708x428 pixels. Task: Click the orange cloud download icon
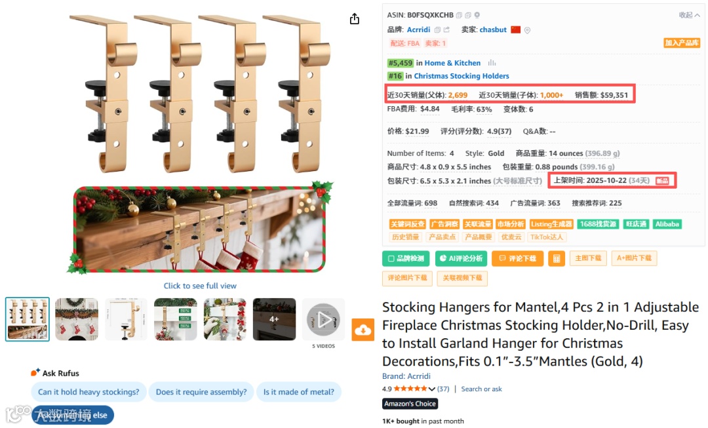click(363, 330)
